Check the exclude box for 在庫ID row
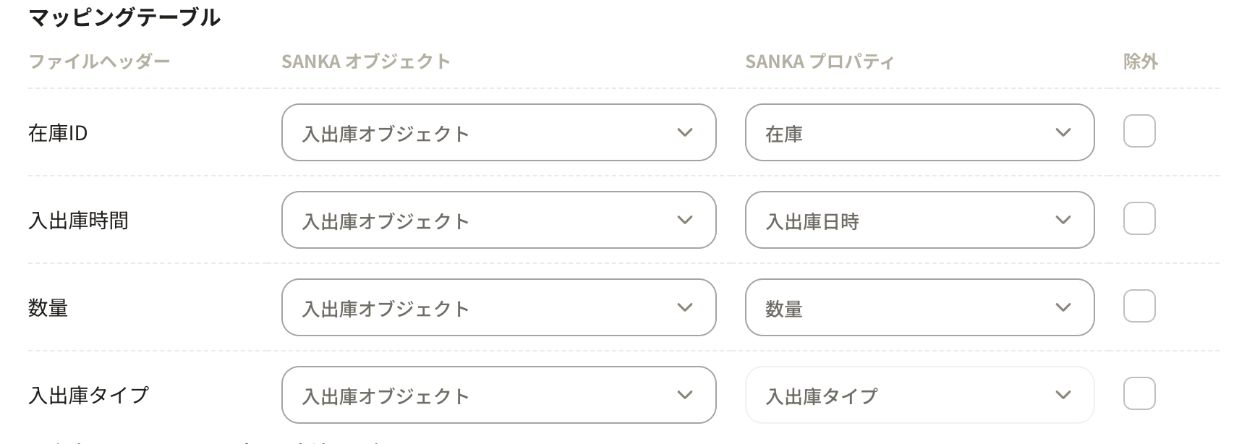The width and height of the screenshot is (1234, 444). pyautogui.click(x=1139, y=132)
